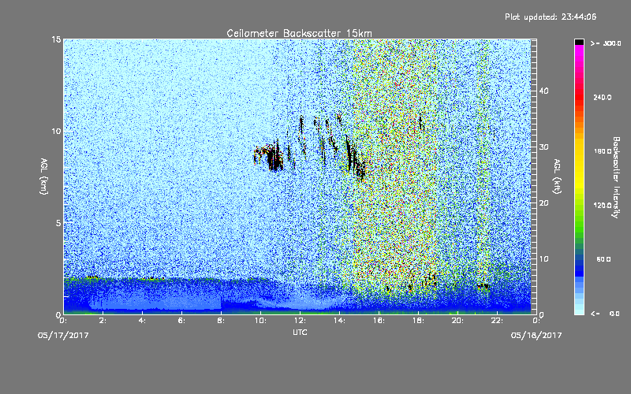Click the "Backscatter Intensity" colorbar title
This screenshot has width=631, height=394.
[616, 177]
